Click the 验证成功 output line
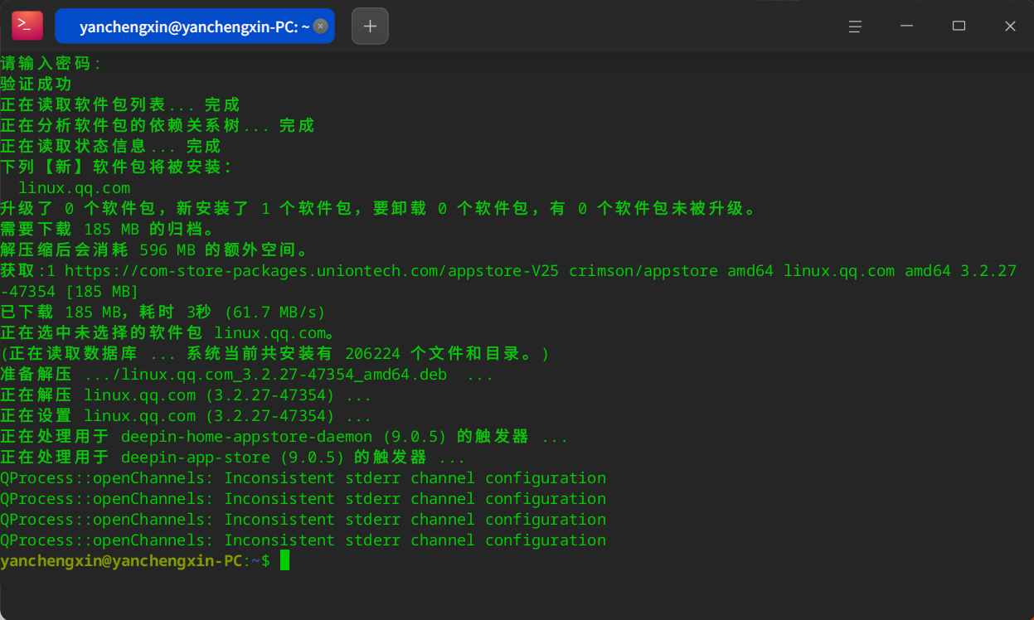 coord(36,85)
